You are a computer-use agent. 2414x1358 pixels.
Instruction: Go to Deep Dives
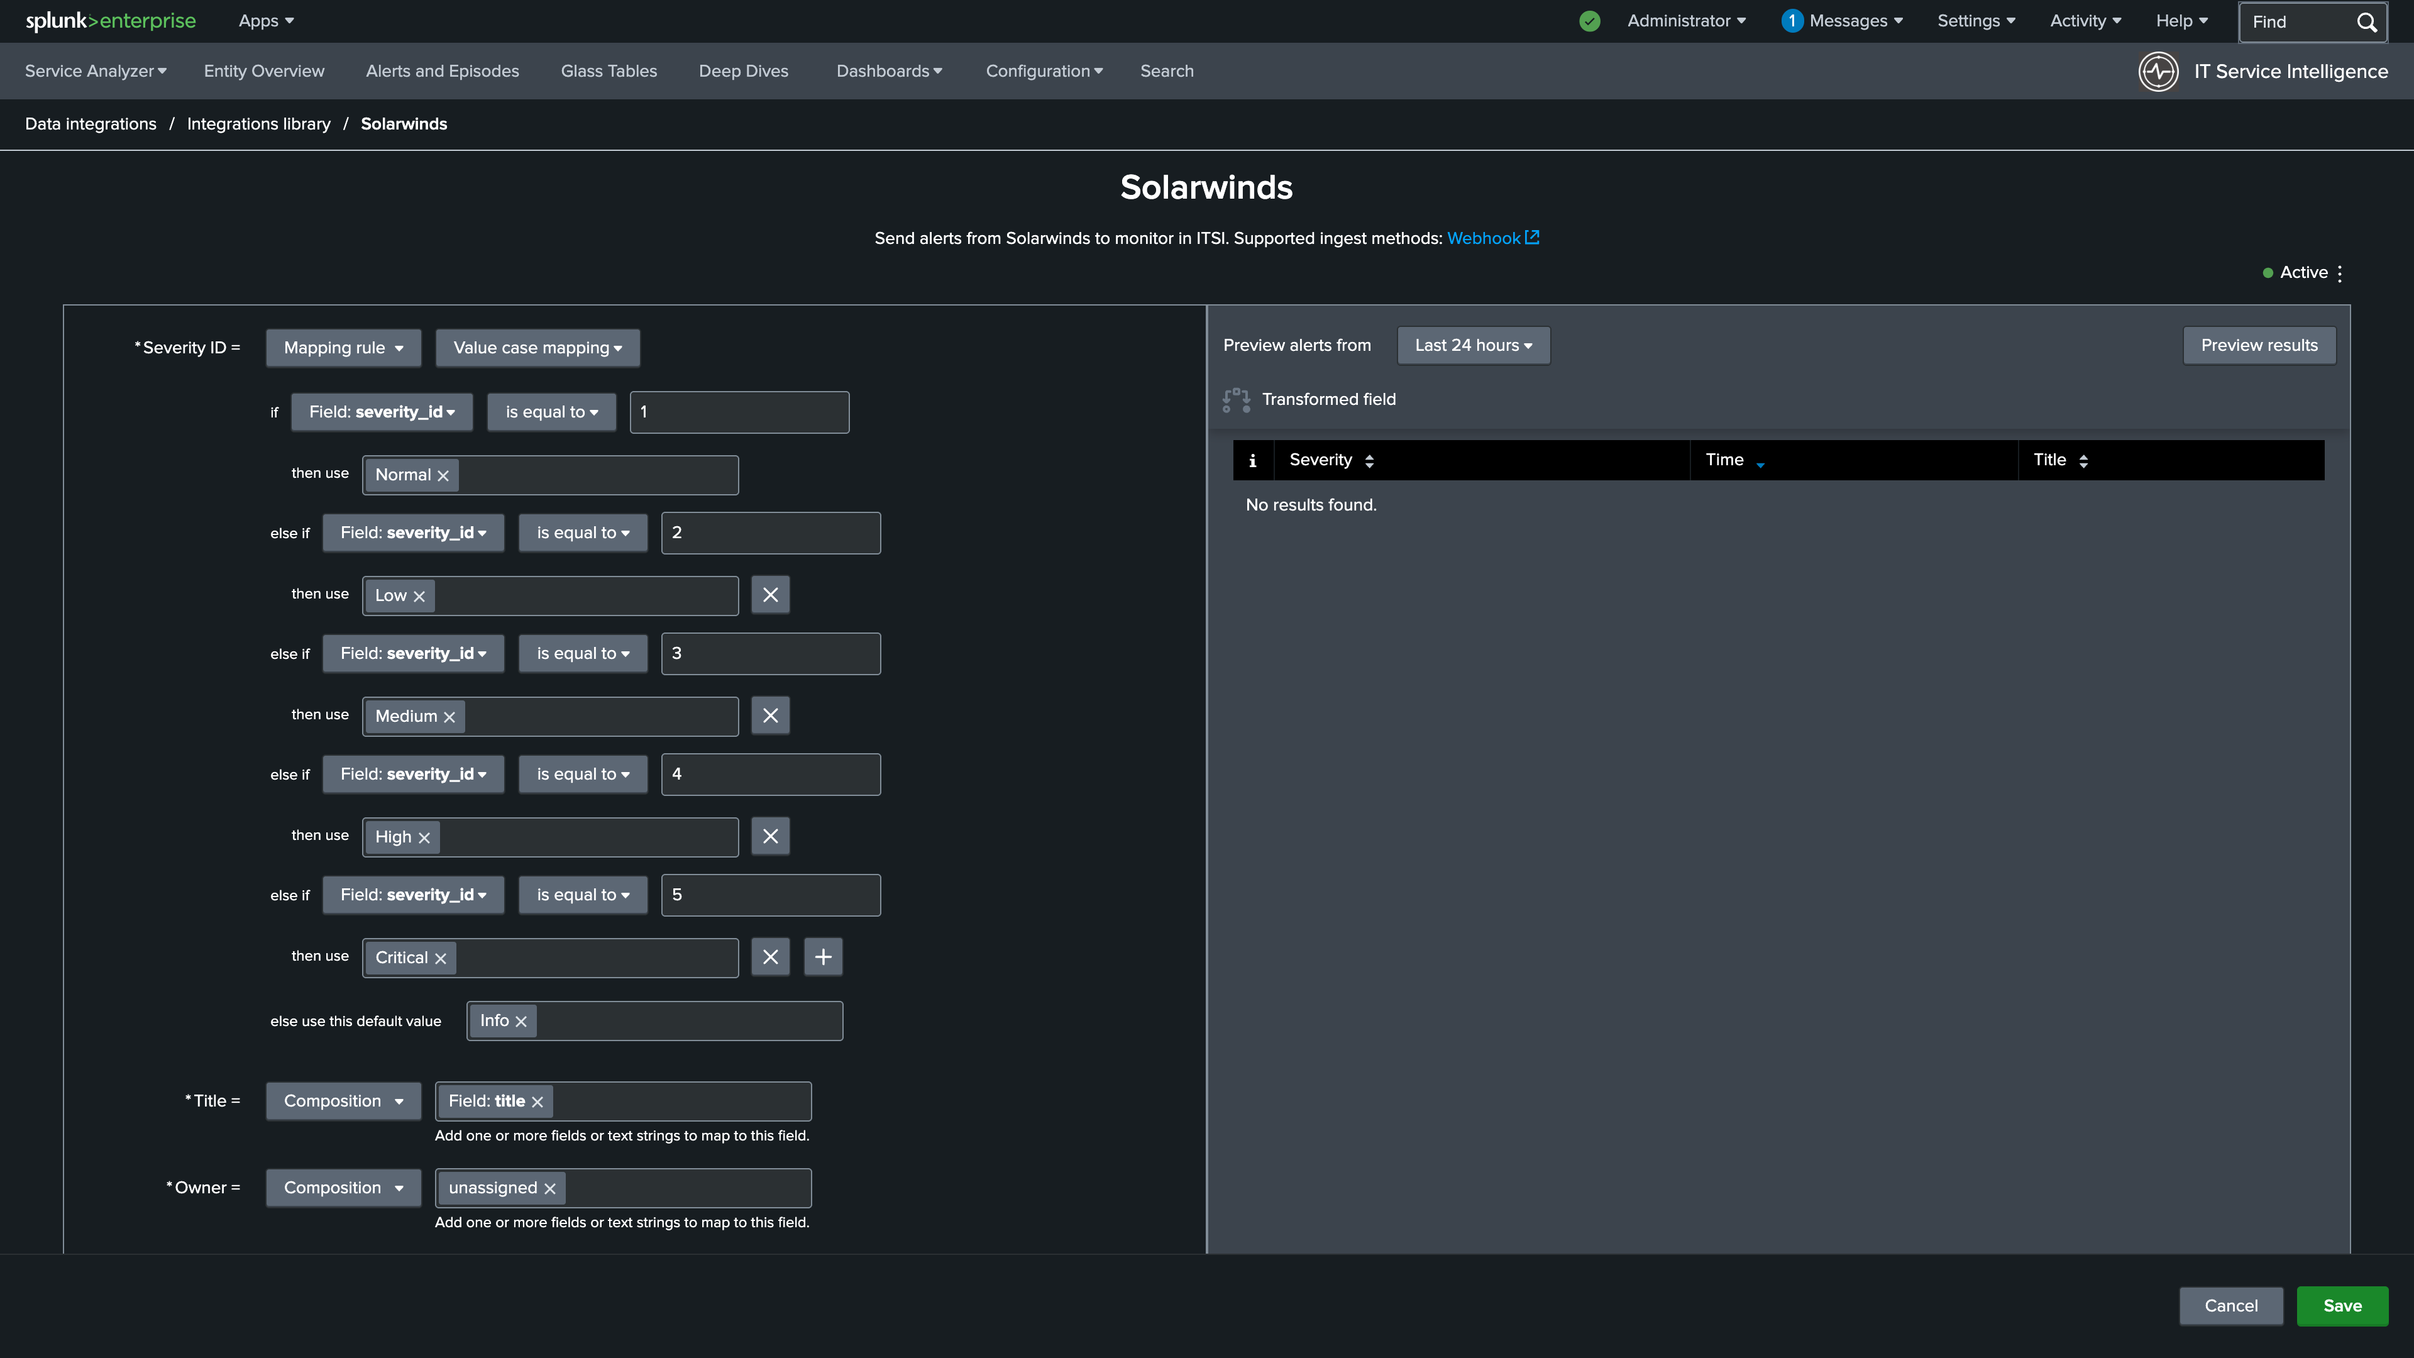pyautogui.click(x=744, y=71)
